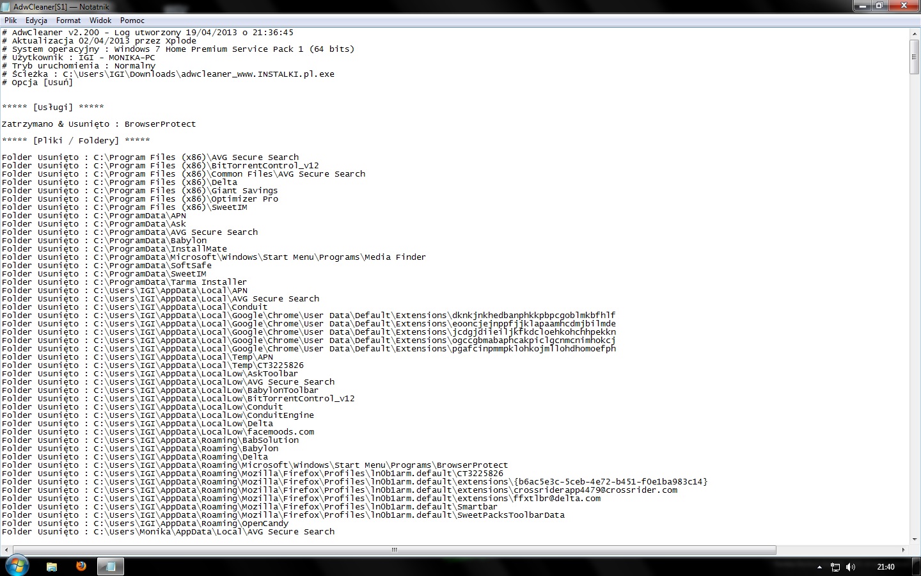Click the 'LocalLow\BabylonToolbar' line
The height and width of the screenshot is (576, 921).
[x=161, y=390]
